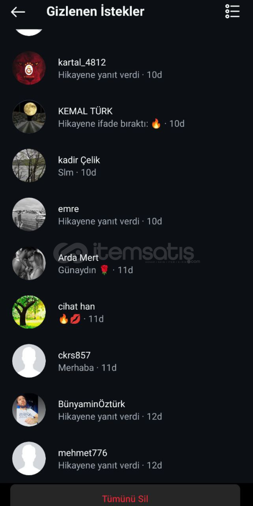Tap emre's grayscale profile photo
This screenshot has width=253, height=506.
pyautogui.click(x=29, y=214)
